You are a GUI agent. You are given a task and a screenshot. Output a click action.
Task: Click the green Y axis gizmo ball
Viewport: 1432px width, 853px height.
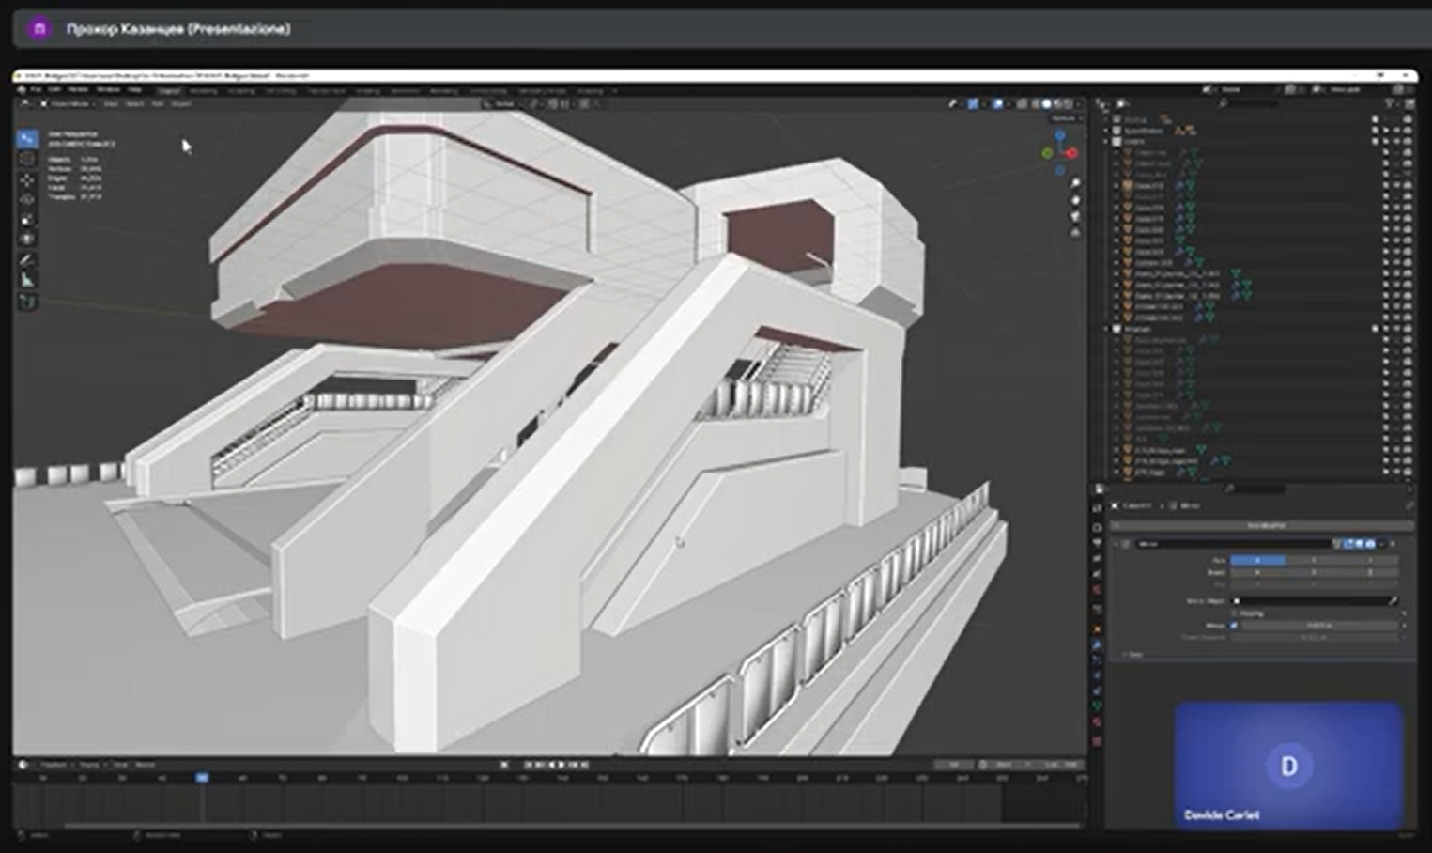(x=1048, y=153)
